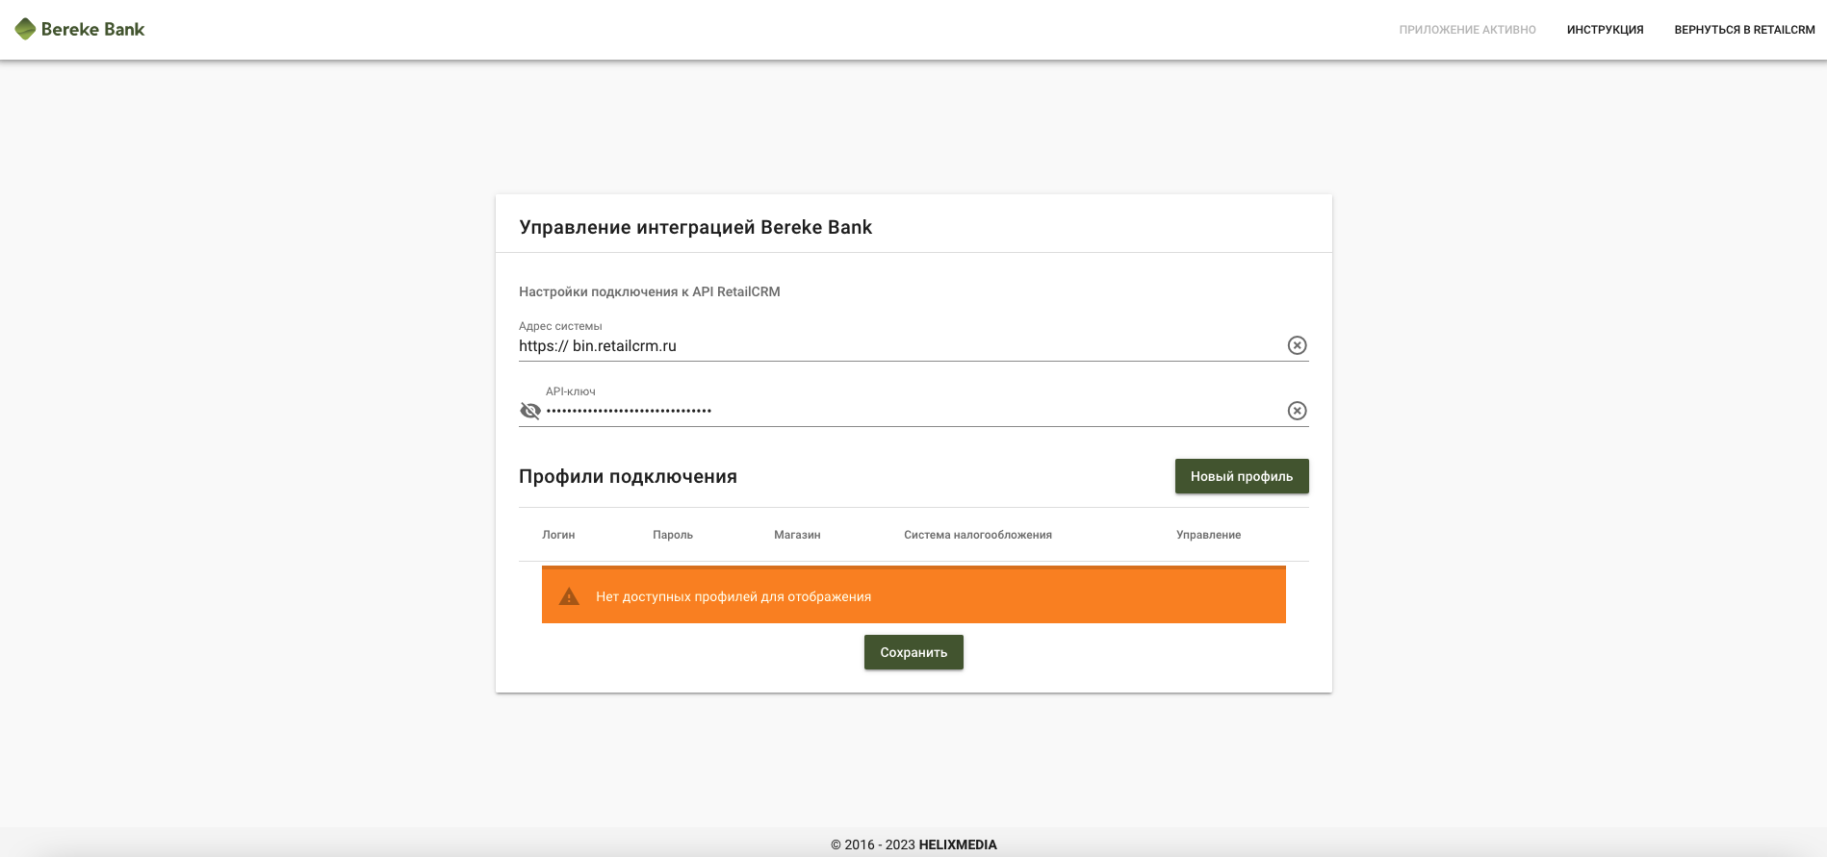This screenshot has width=1827, height=857.
Task: Click the Логин column header
Action: click(x=558, y=535)
